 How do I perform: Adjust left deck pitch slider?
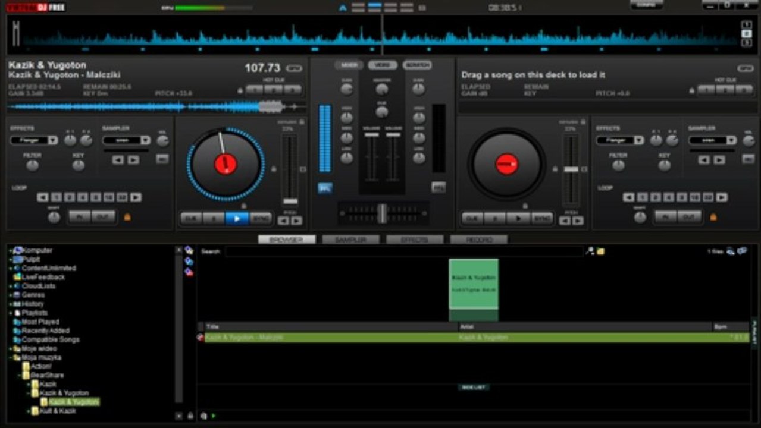click(x=290, y=201)
